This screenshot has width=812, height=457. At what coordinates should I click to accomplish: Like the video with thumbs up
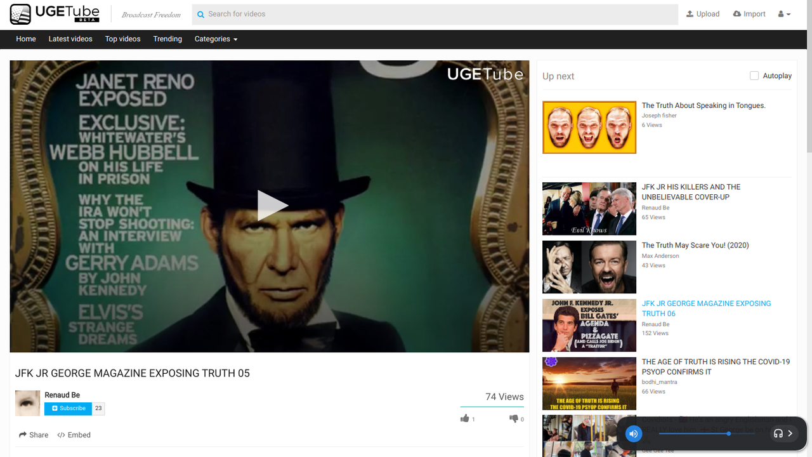pos(465,418)
